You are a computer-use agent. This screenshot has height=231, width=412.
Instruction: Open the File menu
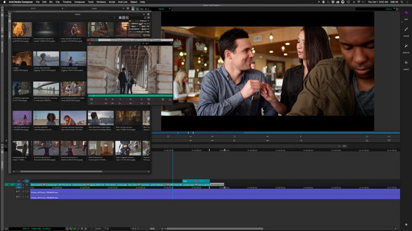click(37, 2)
